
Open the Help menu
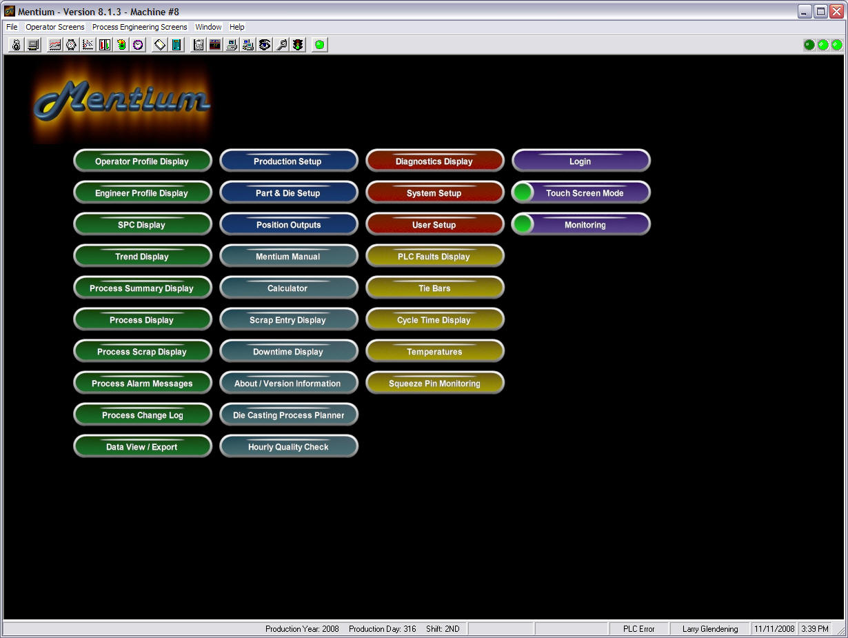[x=237, y=27]
